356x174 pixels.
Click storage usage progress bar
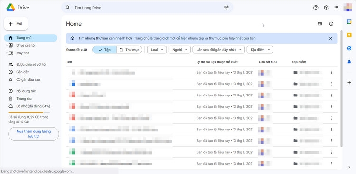pos(29,112)
